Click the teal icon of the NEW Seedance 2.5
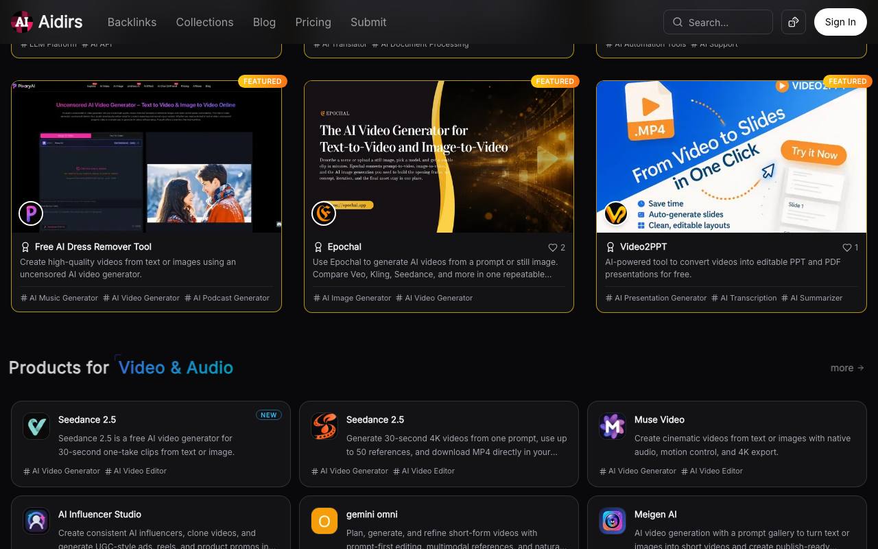Viewport: 878px width, 549px height. click(x=36, y=426)
